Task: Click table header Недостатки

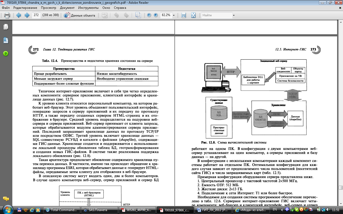Action: point(127,69)
